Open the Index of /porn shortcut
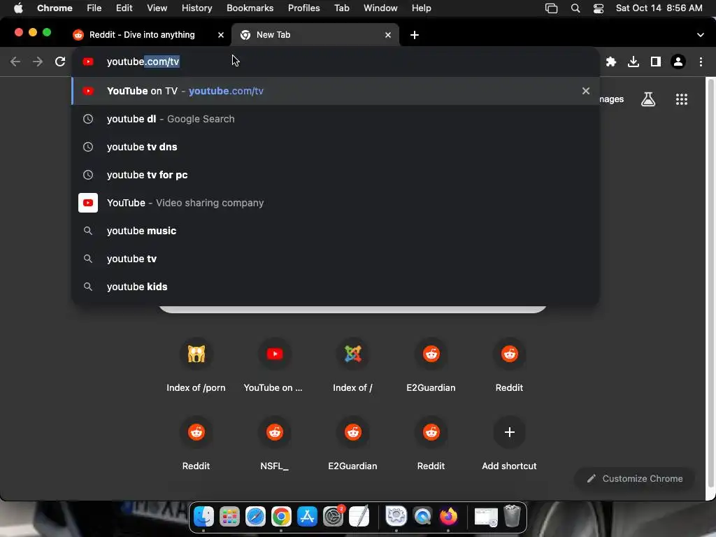The width and height of the screenshot is (716, 537). [x=196, y=366]
